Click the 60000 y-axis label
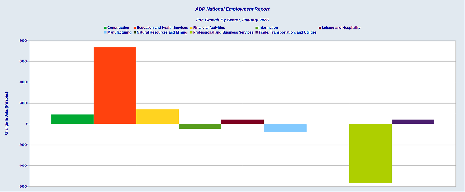The width and height of the screenshot is (465, 192). click(24, 61)
